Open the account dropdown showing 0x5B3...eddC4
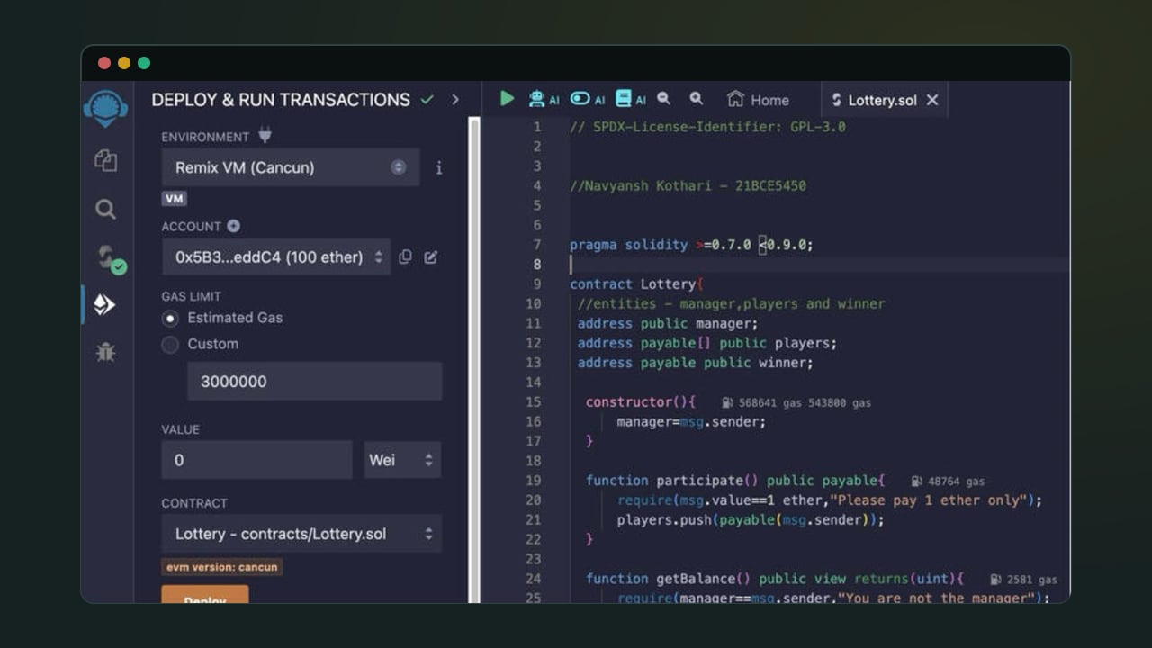The width and height of the screenshot is (1152, 648). (x=276, y=256)
